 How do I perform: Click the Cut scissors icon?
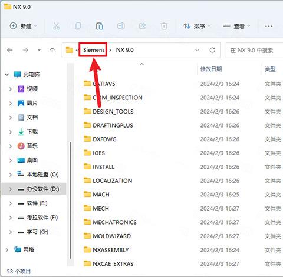point(56,26)
